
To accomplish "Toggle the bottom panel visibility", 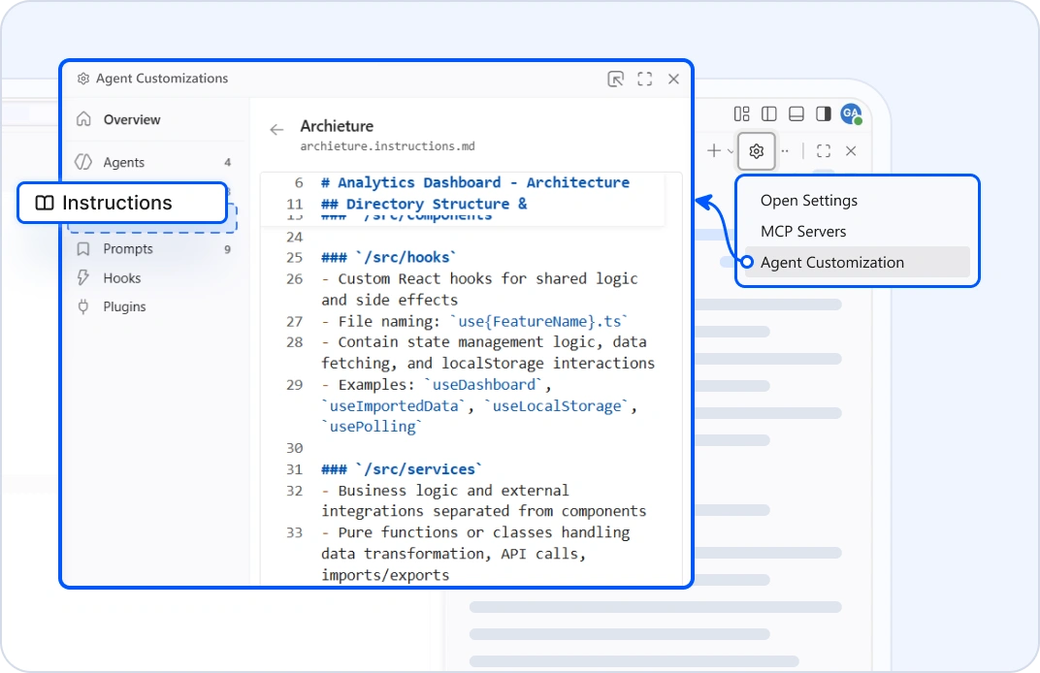I will pos(796,114).
